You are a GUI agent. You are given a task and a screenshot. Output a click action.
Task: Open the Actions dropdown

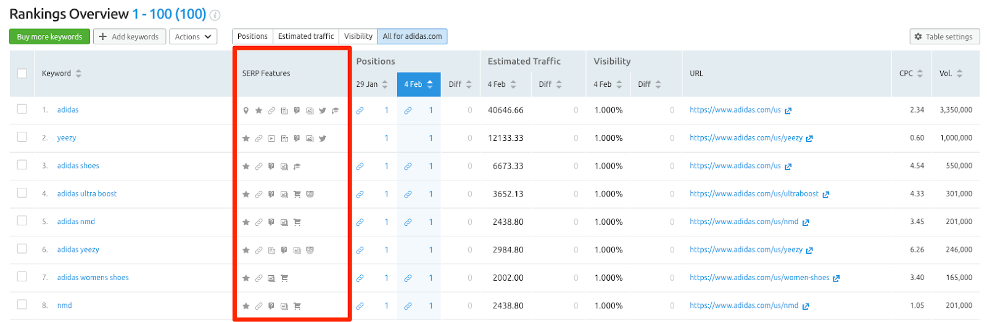tap(193, 37)
